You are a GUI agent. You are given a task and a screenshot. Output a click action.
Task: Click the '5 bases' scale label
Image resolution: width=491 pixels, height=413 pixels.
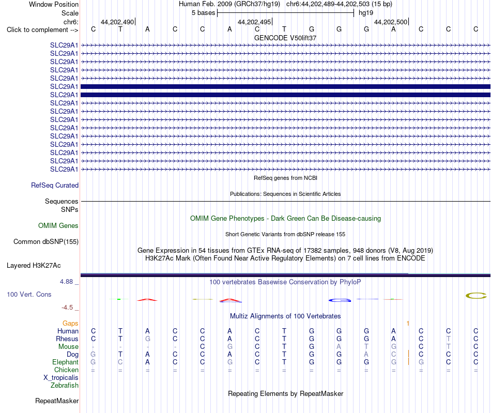204,13
